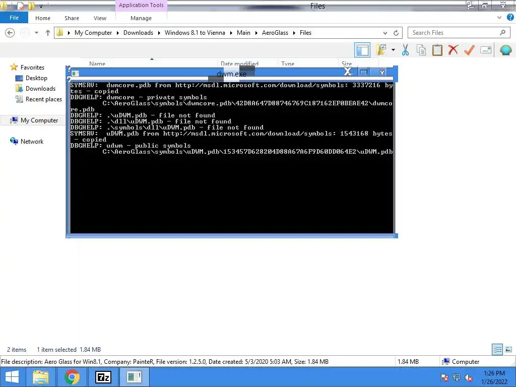This screenshot has width=516, height=387.
Task: Click the network tray icon
Action: [457, 377]
